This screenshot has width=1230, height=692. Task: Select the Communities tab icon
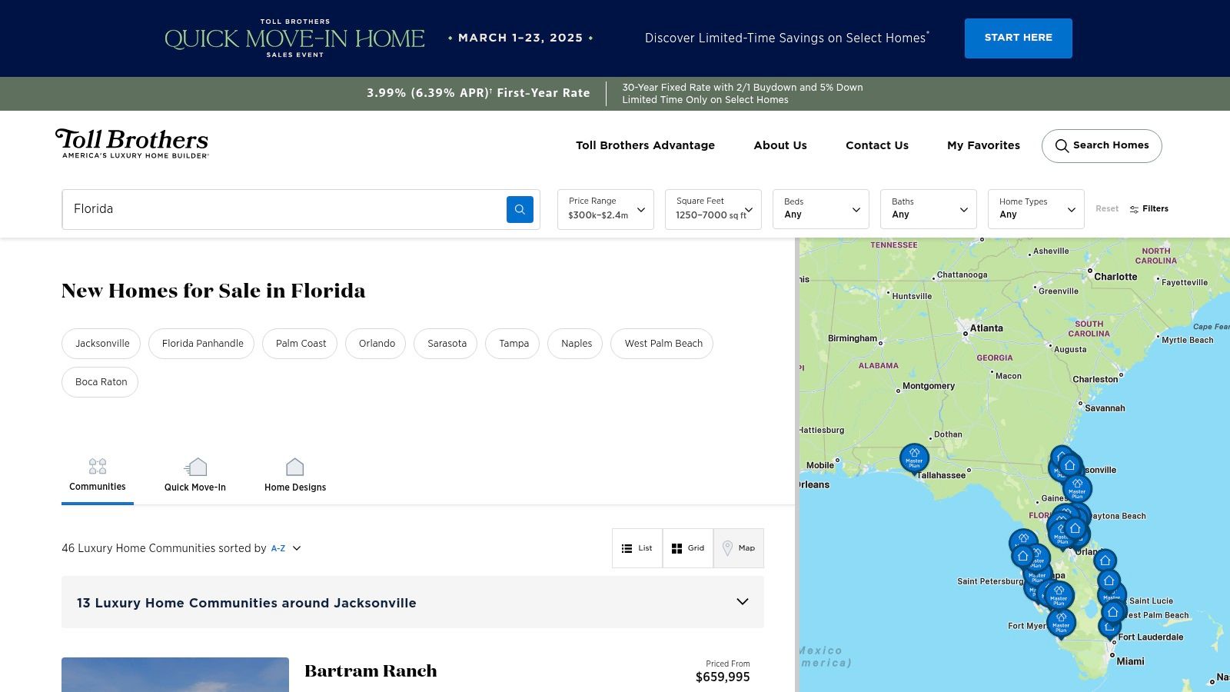[98, 466]
